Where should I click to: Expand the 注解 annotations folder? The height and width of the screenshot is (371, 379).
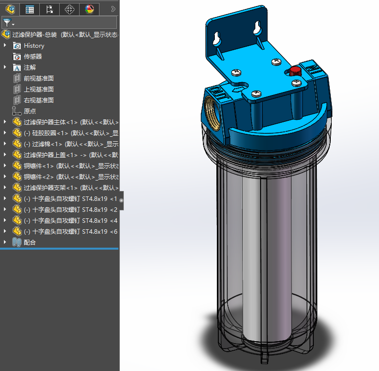coord(5,67)
